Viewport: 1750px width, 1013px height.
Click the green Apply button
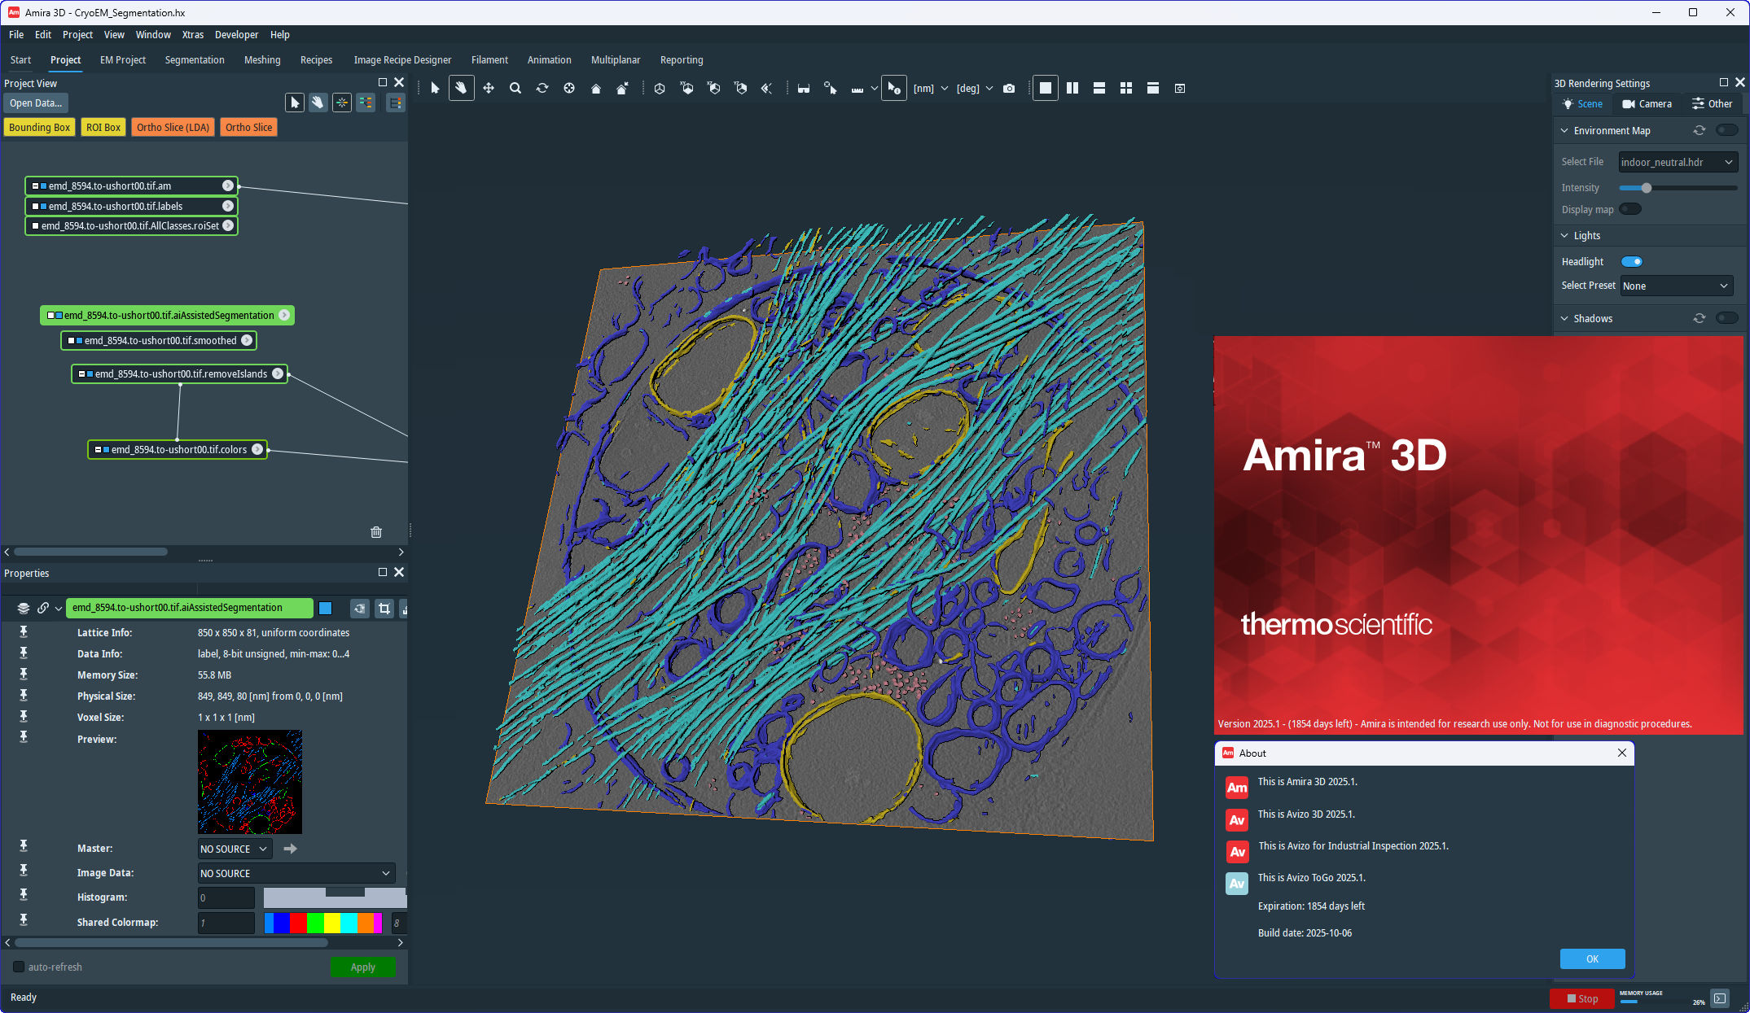click(x=362, y=967)
